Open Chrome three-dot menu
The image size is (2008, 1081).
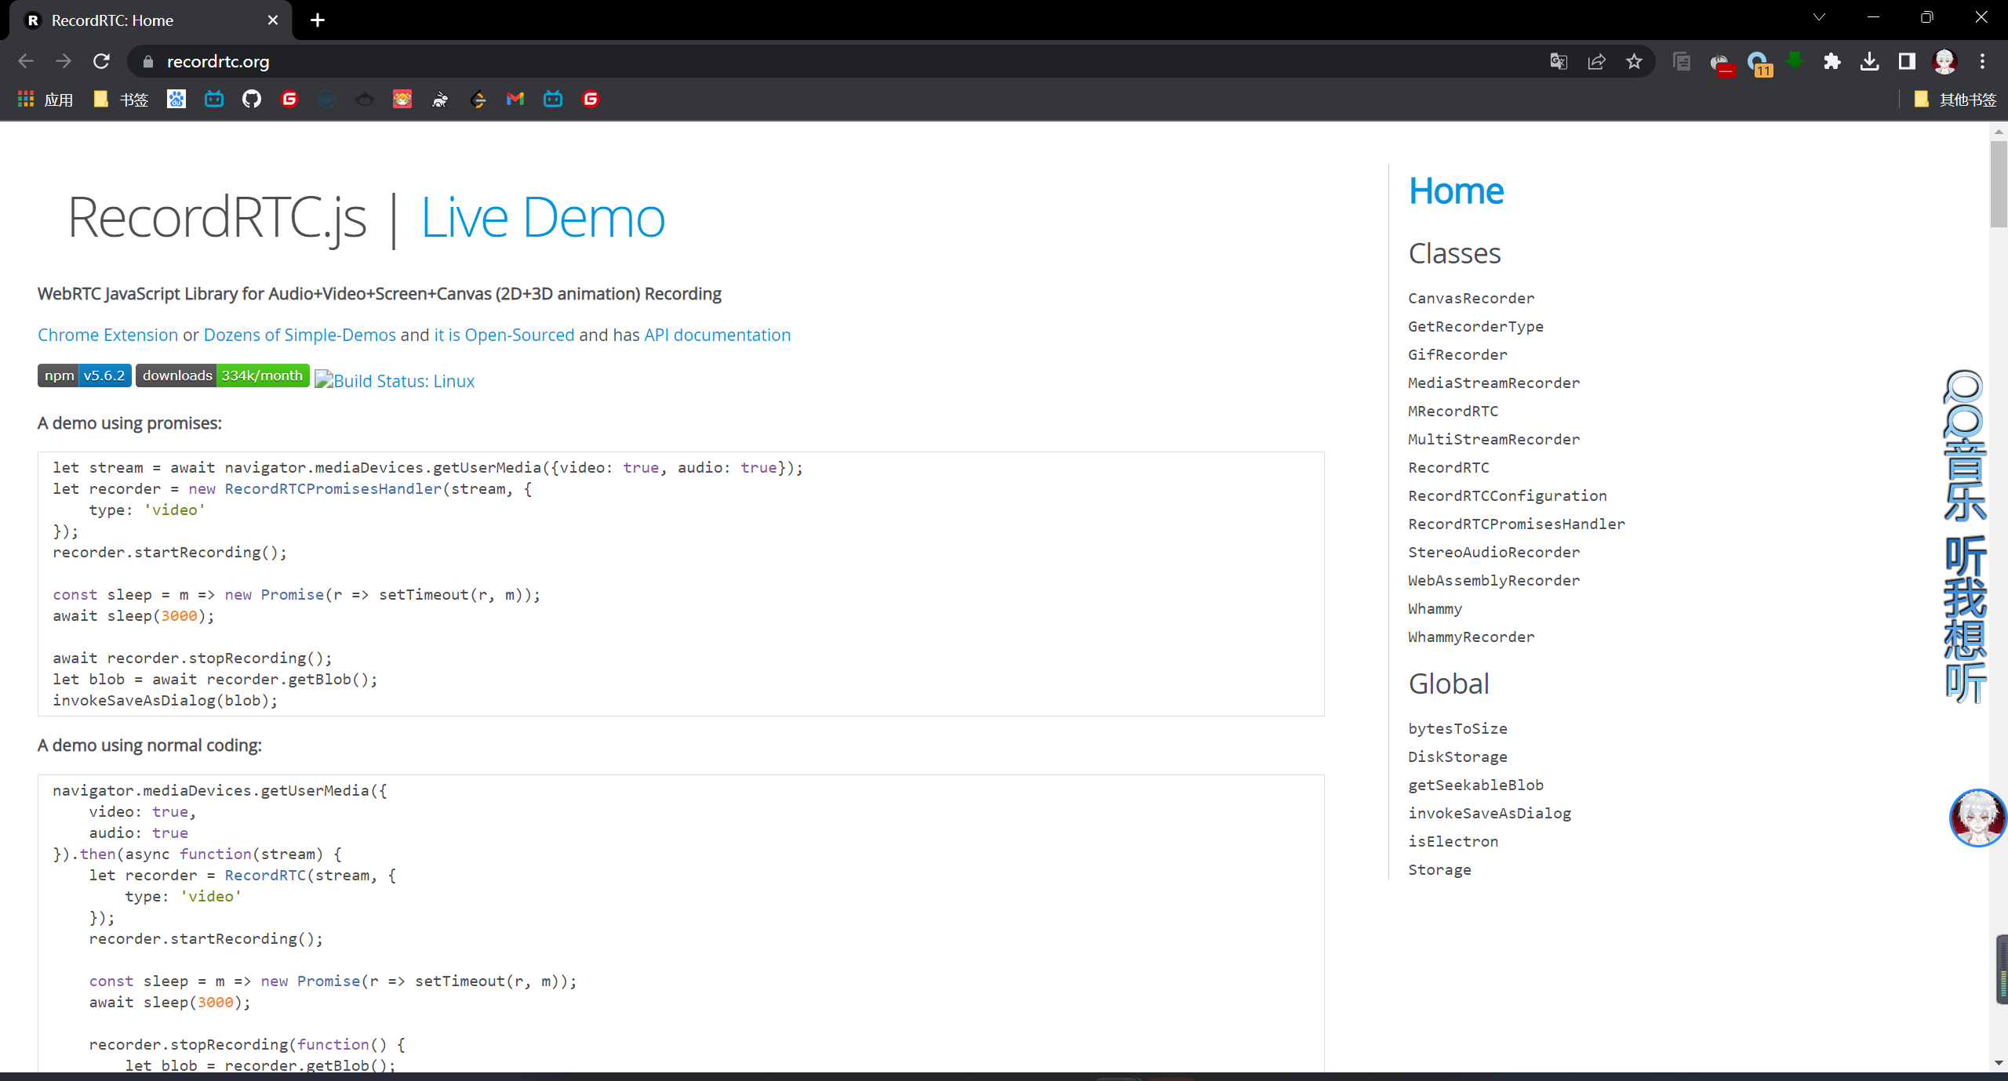pos(1983,62)
